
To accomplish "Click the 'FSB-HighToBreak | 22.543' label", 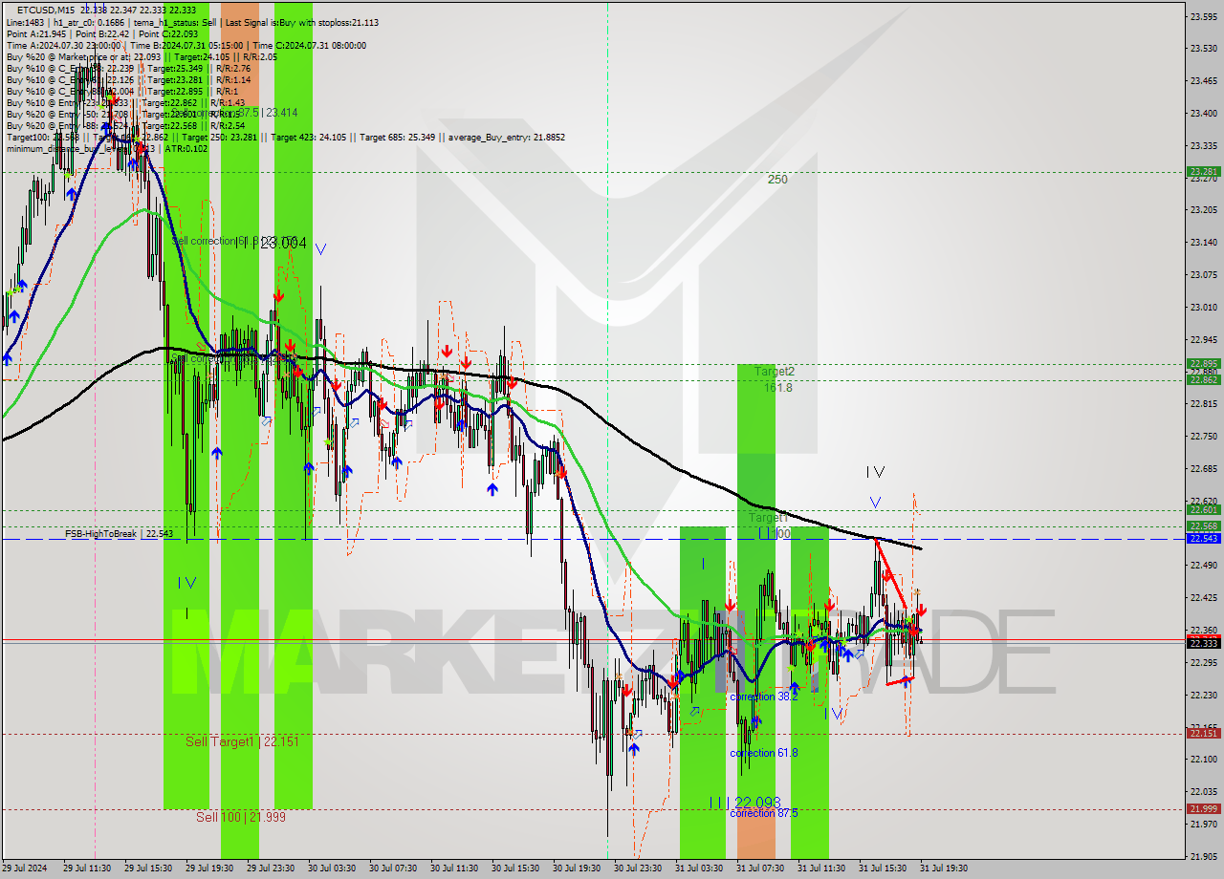I will 120,533.
